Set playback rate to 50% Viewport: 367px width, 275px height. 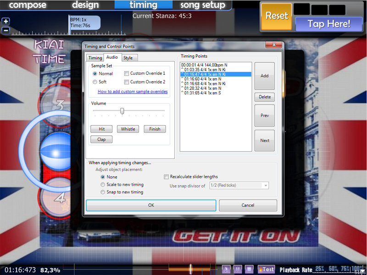(x=333, y=269)
